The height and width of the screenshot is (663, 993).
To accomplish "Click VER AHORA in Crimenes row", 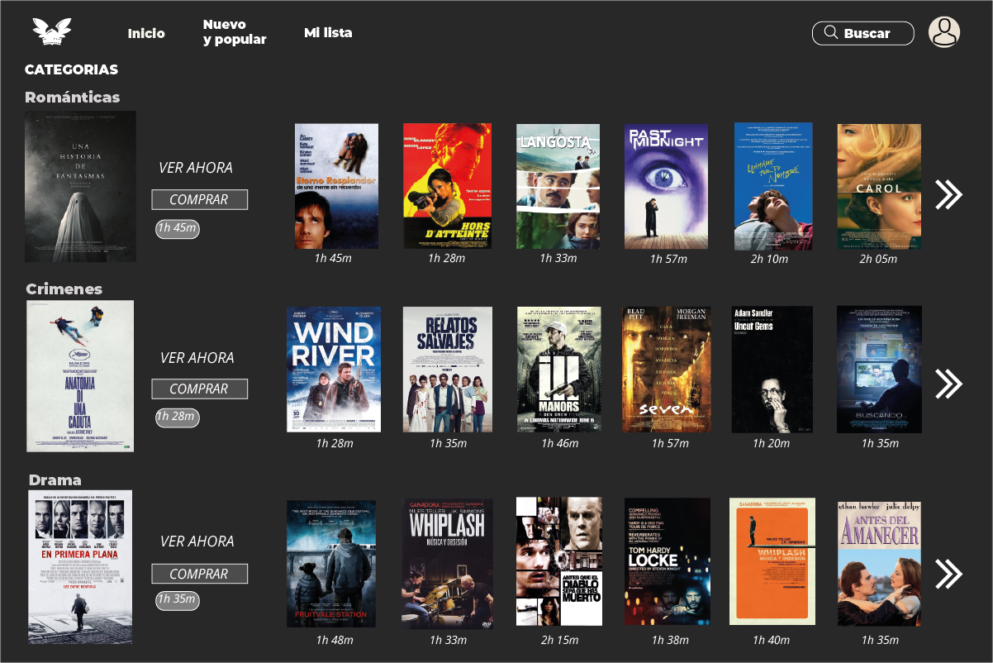I will coord(197,358).
